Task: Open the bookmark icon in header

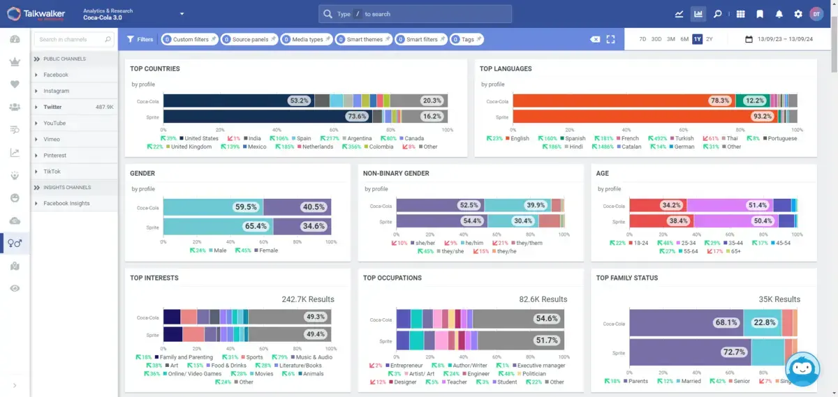Action: (x=760, y=14)
